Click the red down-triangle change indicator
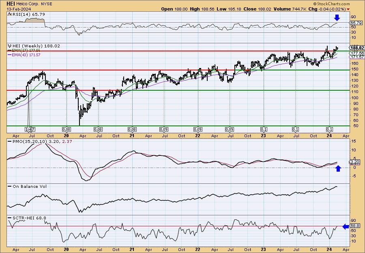This screenshot has width=365, height=253. pos(348,9)
